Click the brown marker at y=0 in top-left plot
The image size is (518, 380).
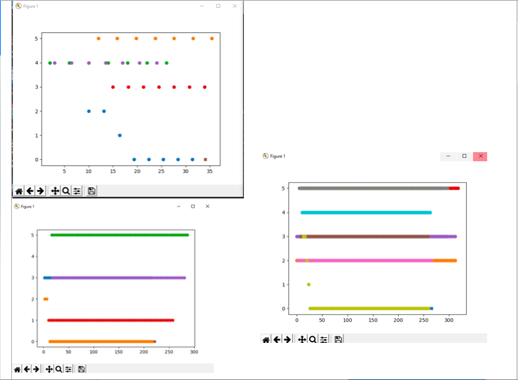pyautogui.click(x=205, y=160)
